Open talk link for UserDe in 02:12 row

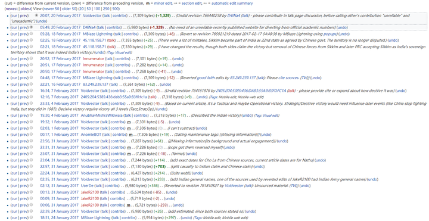click(x=98, y=186)
